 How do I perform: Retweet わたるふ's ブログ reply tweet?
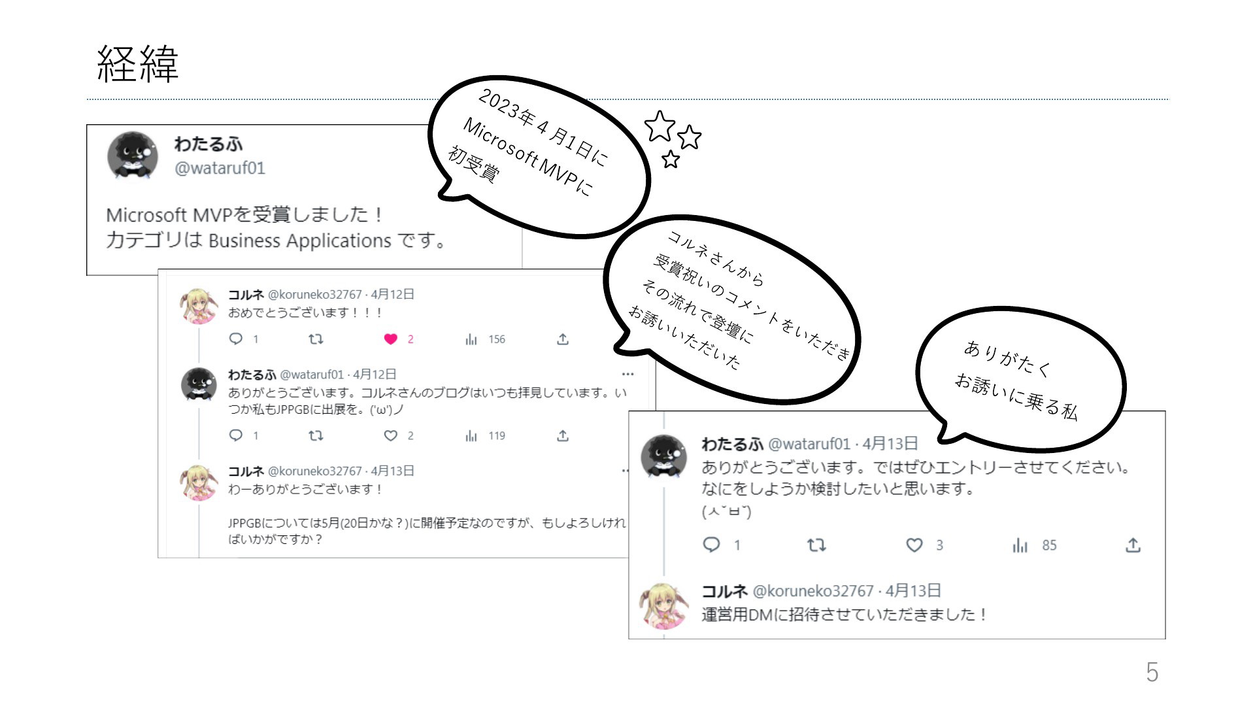click(316, 435)
